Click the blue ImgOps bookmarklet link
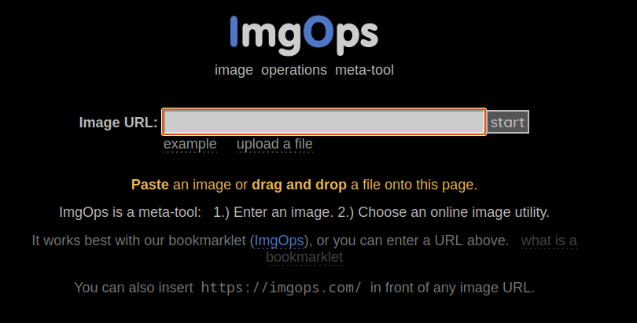Image resolution: width=637 pixels, height=323 pixels. [x=279, y=240]
